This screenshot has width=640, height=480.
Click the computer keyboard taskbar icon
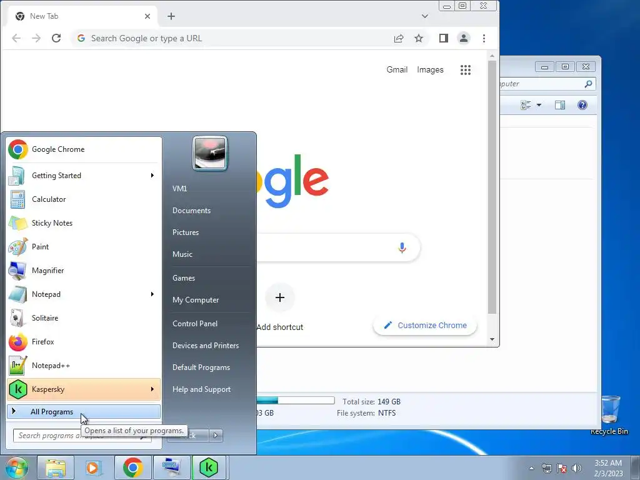pyautogui.click(x=171, y=467)
